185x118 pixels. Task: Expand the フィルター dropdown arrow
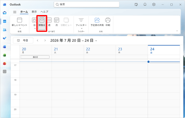point(81,28)
